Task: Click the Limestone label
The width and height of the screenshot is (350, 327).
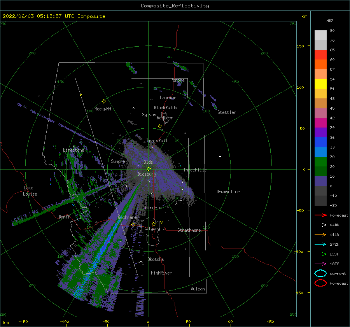Action: click(x=73, y=150)
